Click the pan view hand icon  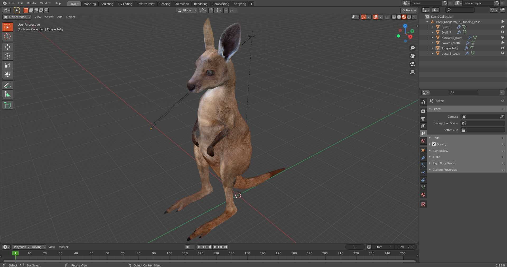(412, 56)
